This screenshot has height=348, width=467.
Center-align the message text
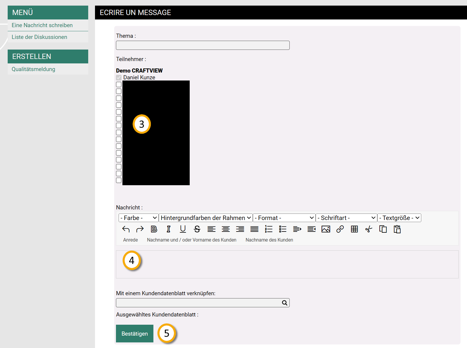[x=226, y=229]
